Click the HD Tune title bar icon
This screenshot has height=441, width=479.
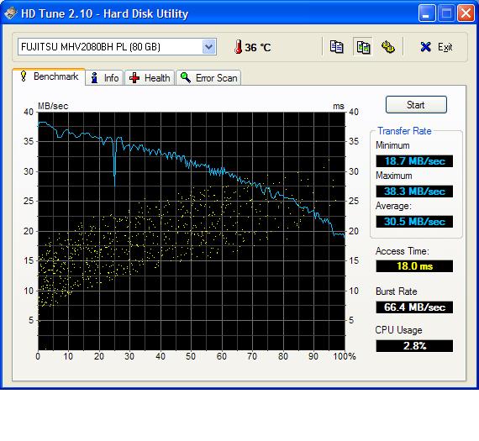[10, 13]
